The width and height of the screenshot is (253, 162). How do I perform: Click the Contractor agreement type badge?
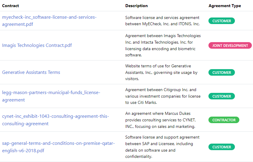coord(224,120)
